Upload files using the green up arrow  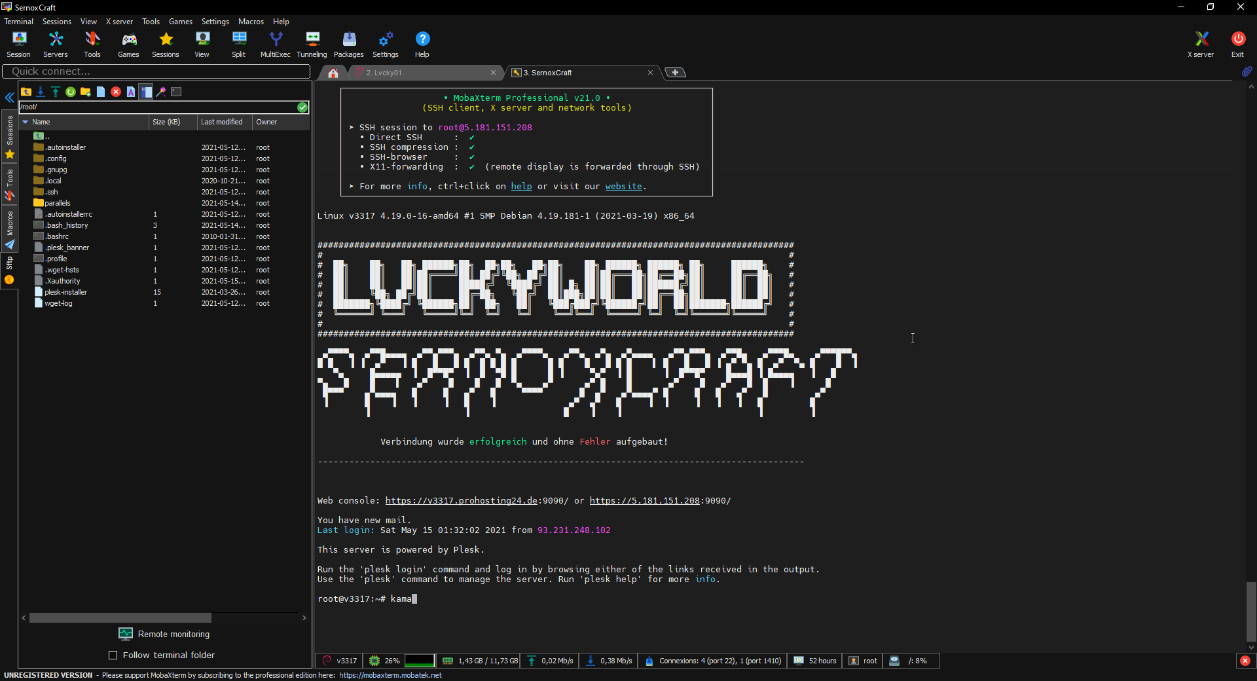(x=56, y=92)
